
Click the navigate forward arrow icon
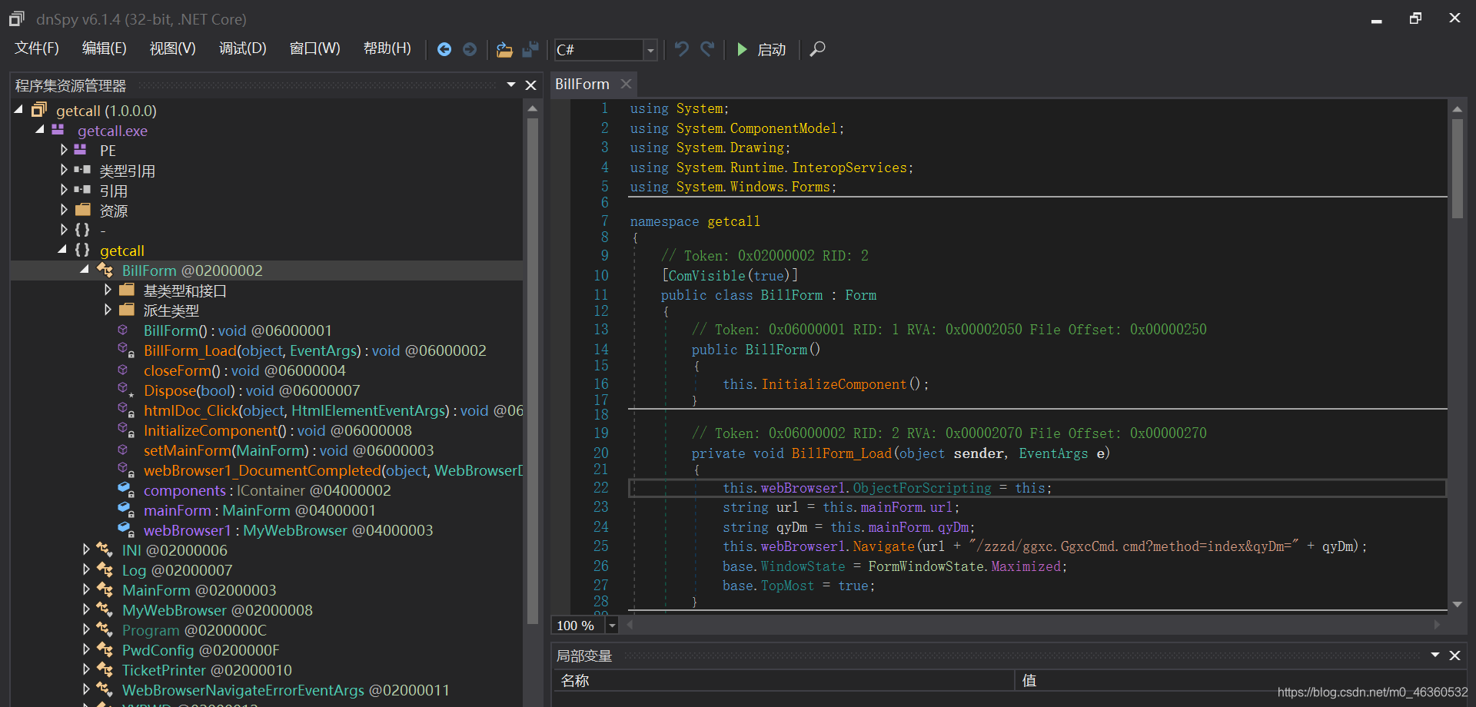(x=470, y=49)
